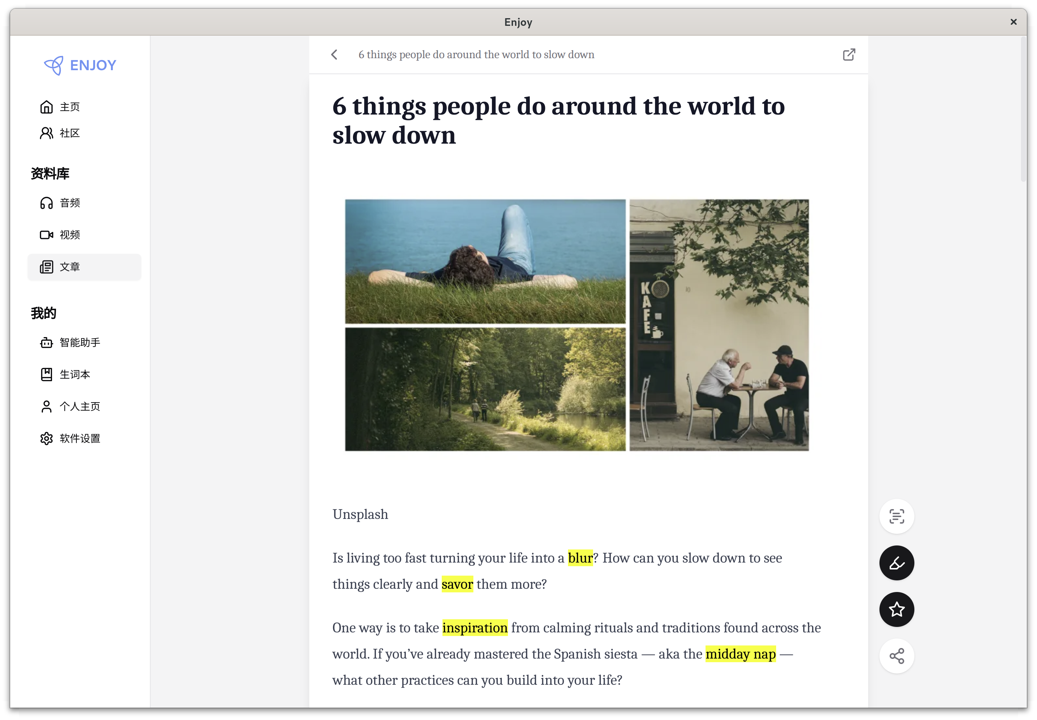Viewport: 1037px width, 720px height.
Task: Click the share floating button
Action: click(x=896, y=656)
